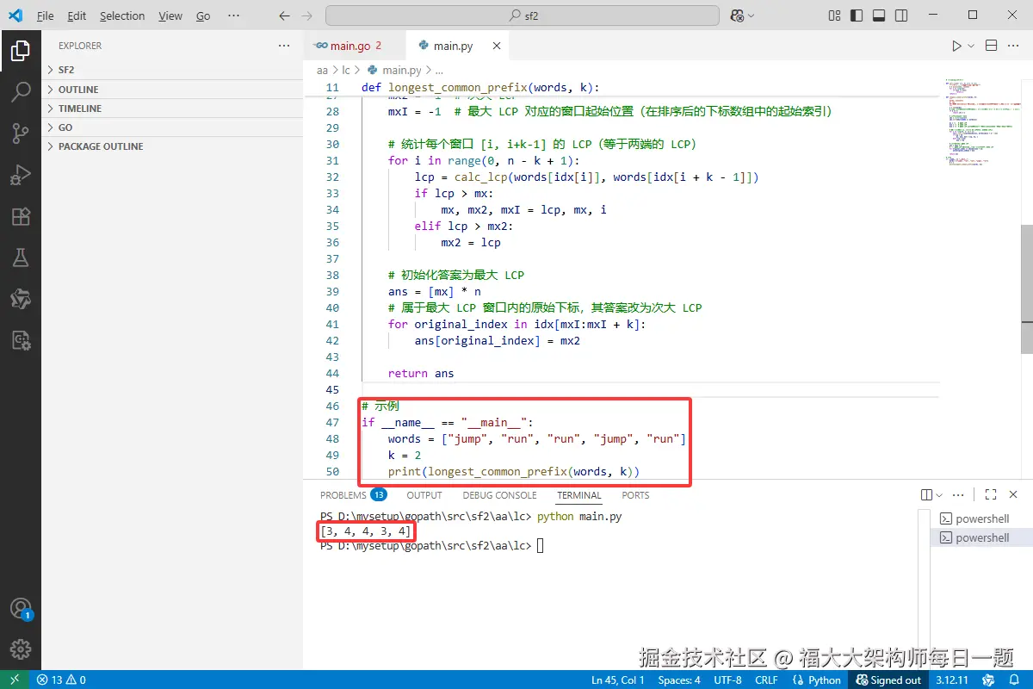Split the terminal
Image resolution: width=1033 pixels, height=689 pixels.
coord(926,495)
